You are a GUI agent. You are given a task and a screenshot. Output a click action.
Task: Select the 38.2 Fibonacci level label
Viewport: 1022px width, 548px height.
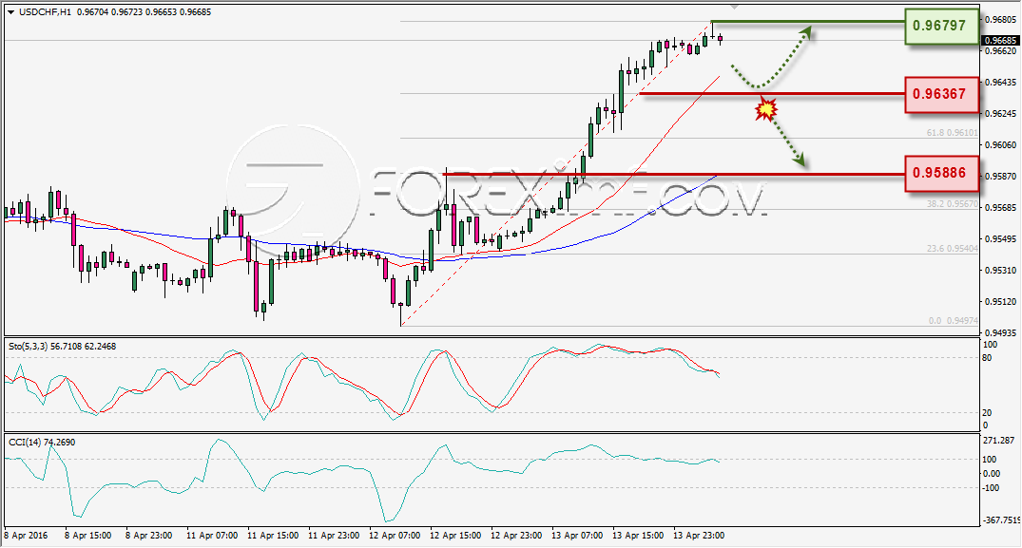[x=953, y=203]
